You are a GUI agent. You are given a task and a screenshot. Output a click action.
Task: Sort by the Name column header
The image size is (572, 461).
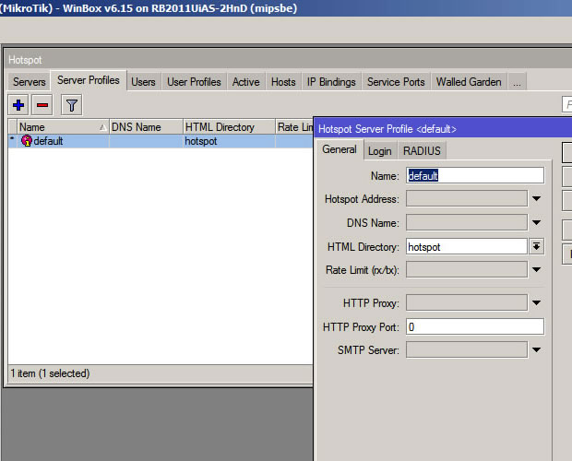coord(63,127)
